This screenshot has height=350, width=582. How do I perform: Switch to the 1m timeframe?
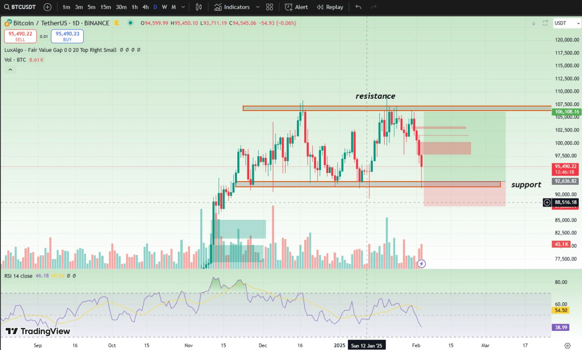pyautogui.click(x=66, y=7)
